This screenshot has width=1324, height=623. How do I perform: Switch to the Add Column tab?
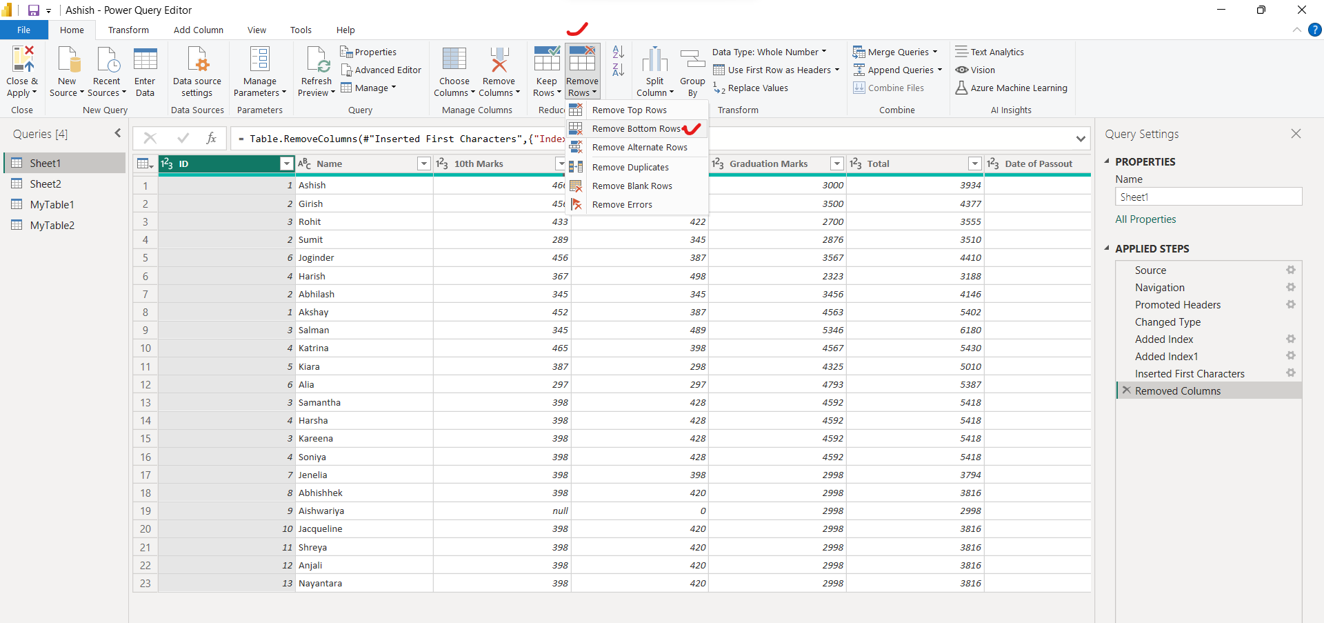[x=198, y=30]
